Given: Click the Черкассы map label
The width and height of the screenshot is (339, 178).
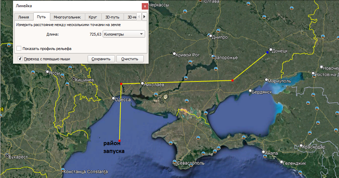Looking at the screenshot, I should pyautogui.click(x=159, y=5).
